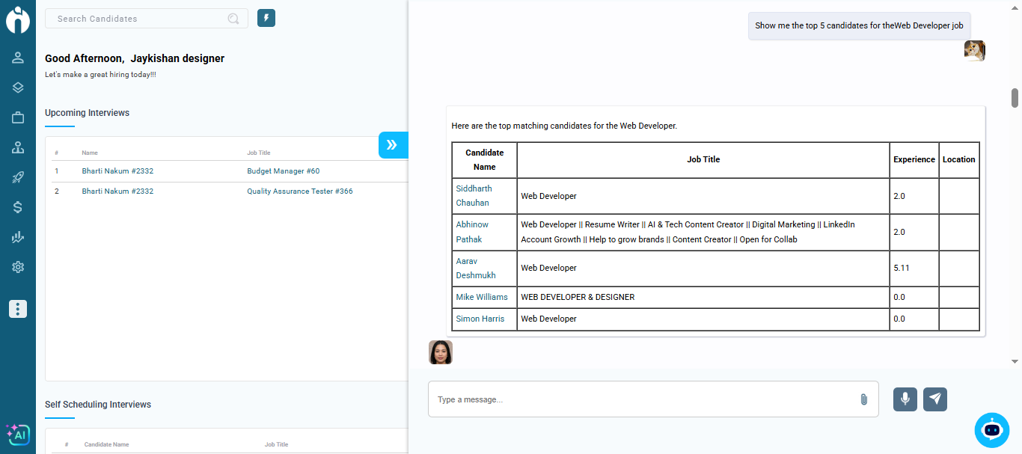1022x454 pixels.
Task: Open the analytics chart icon in sidebar
Action: pyautogui.click(x=18, y=237)
